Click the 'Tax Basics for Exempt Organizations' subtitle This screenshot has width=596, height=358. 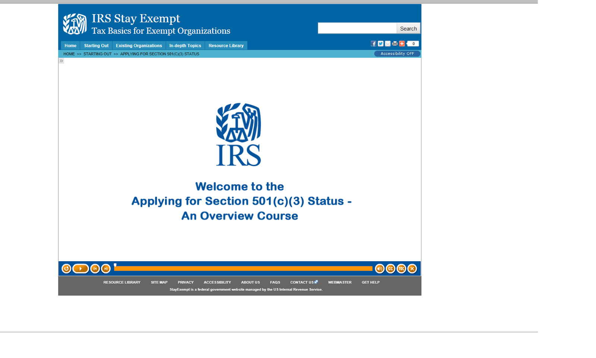click(x=161, y=31)
